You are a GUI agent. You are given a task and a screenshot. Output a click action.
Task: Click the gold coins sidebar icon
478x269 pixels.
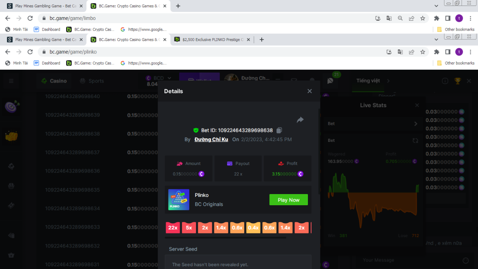pyautogui.click(x=12, y=136)
